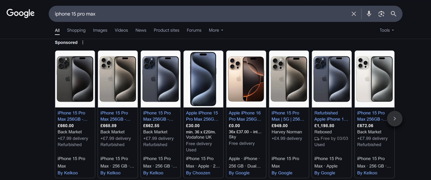Open the £662.55 Back Market phone image
This screenshot has height=180, width=431.
coord(161,79)
